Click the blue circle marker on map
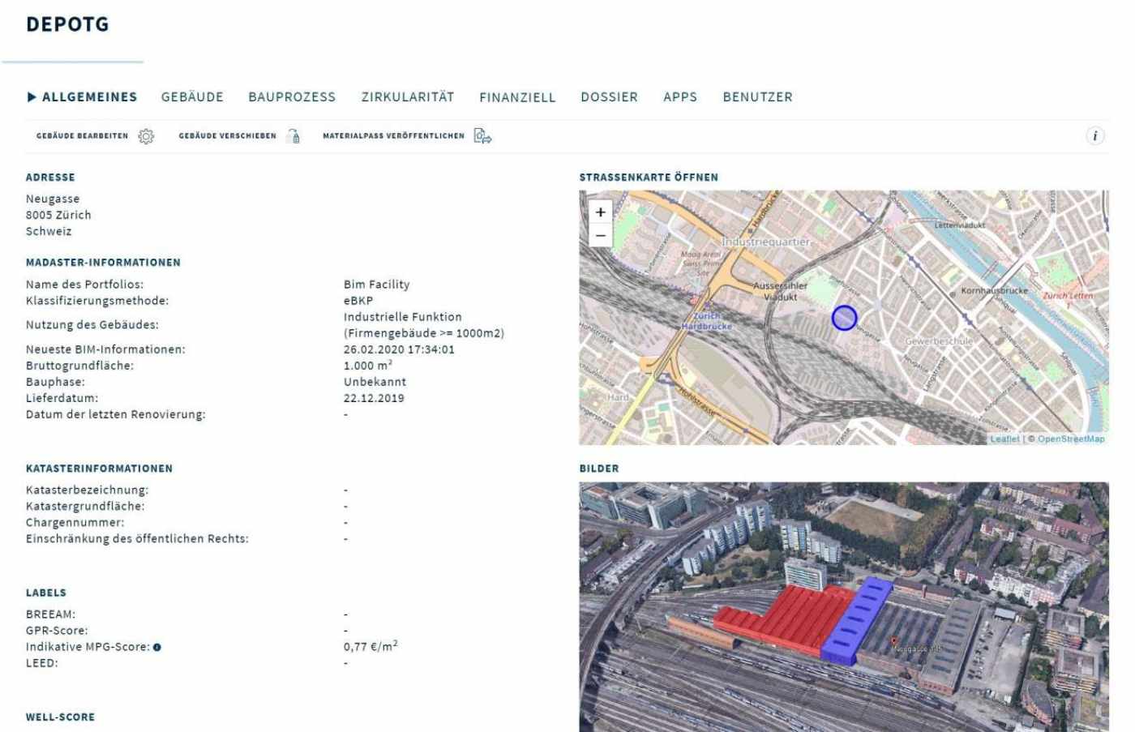This screenshot has height=732, width=1135. tap(844, 318)
